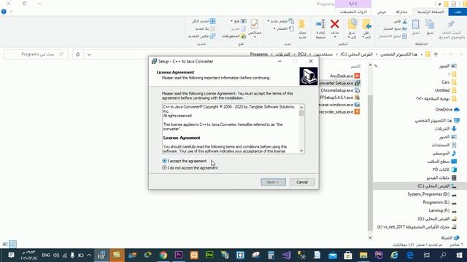Open the Music (الموسيقى) folder in navigation pane
The width and height of the screenshot is (467, 262).
444,154
